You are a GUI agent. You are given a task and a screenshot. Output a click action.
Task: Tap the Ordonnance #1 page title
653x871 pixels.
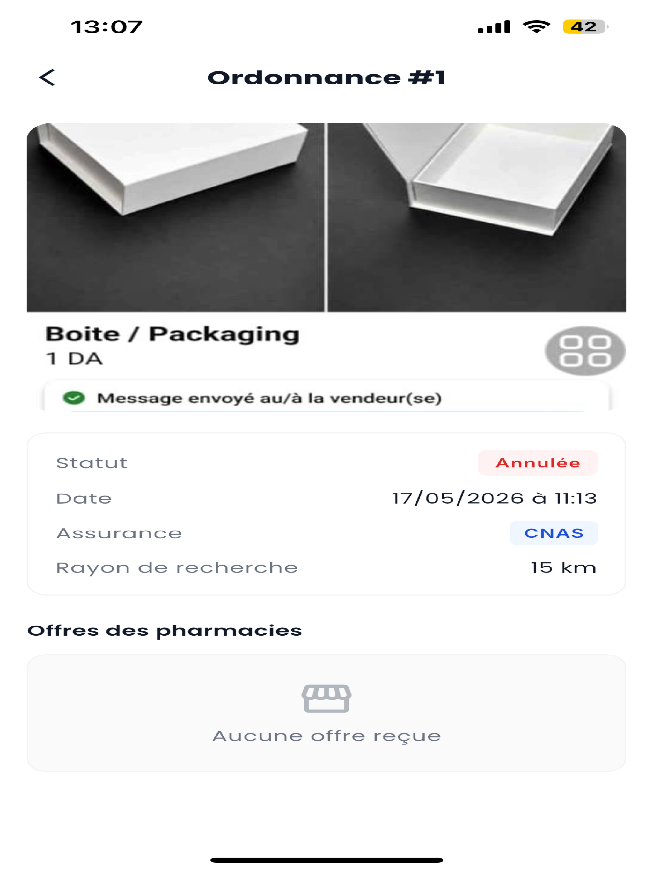point(326,77)
